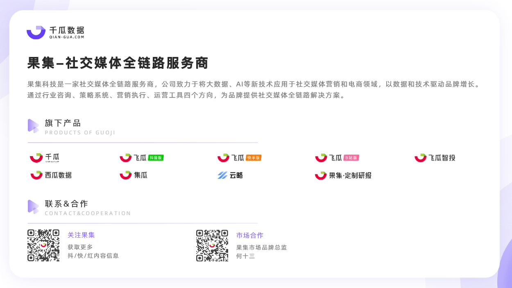Click the Qian-Gua data logo at top

[55, 32]
